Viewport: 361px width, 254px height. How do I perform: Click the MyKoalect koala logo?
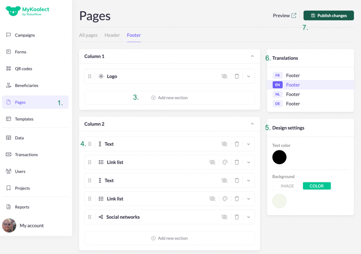(12, 11)
